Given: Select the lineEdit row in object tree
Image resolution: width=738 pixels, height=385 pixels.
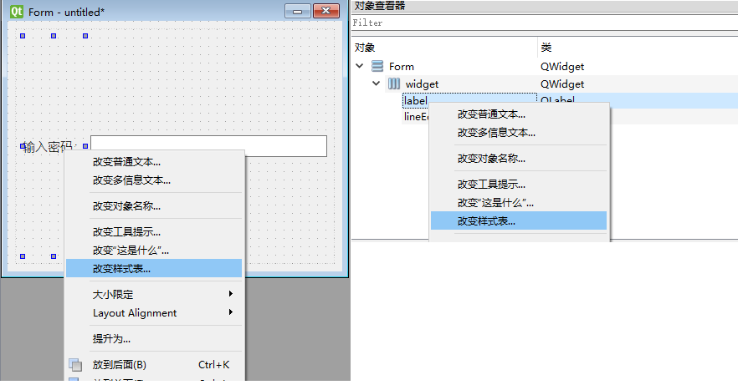Looking at the screenshot, I should pos(415,116).
